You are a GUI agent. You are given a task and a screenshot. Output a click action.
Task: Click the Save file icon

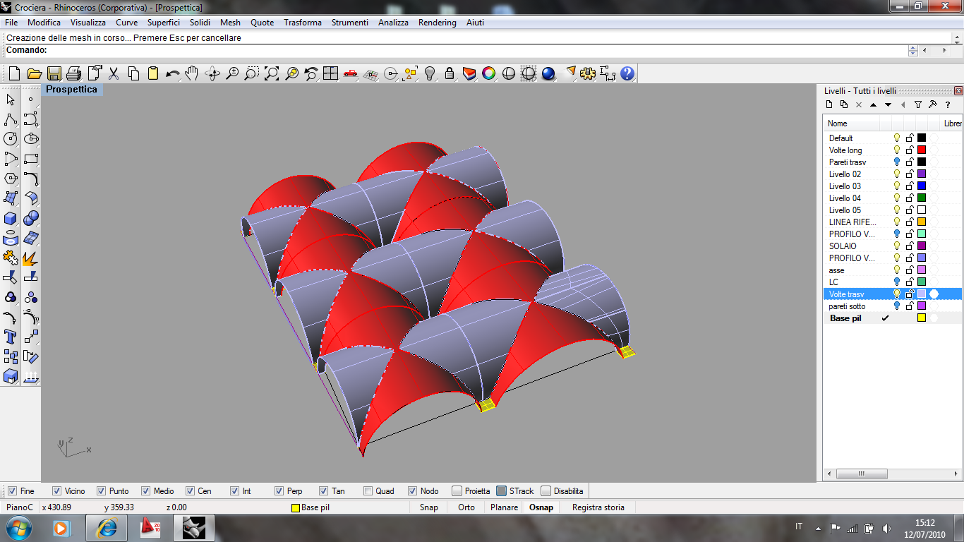pyautogui.click(x=54, y=73)
